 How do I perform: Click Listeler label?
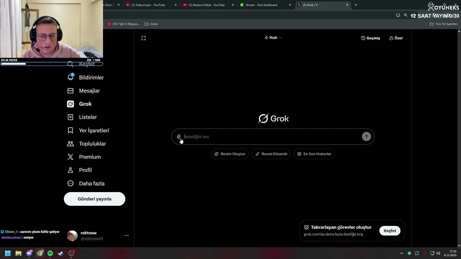coord(88,117)
